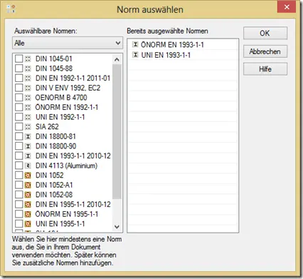Tick the DIN 1045-88 checkbox
Screen dimensions: 303x279
click(x=19, y=69)
